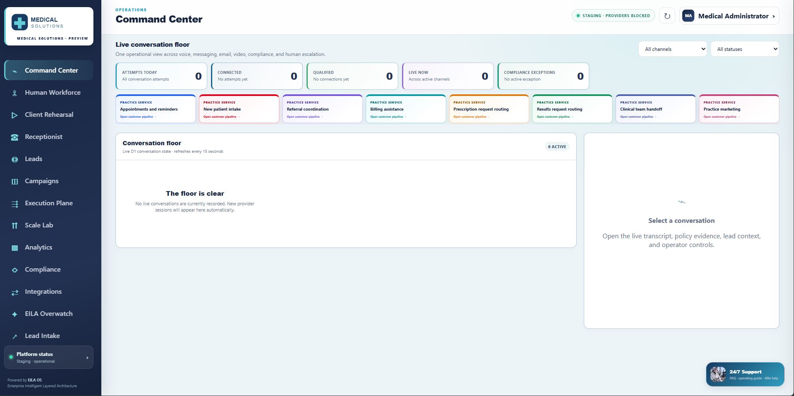Click the Powered by EILA OS text
This screenshot has width=794, height=396.
coord(25,380)
